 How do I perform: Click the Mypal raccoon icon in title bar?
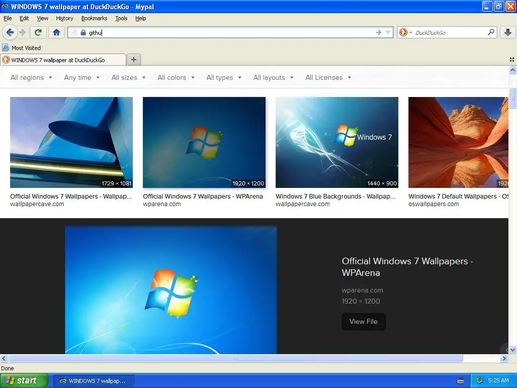[5, 6]
